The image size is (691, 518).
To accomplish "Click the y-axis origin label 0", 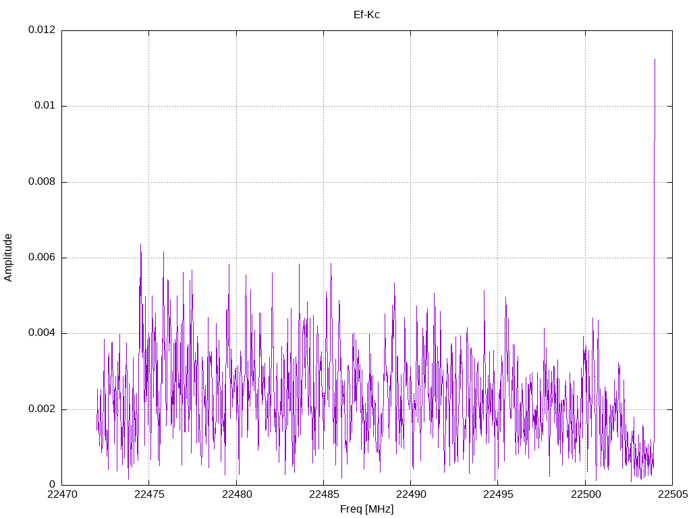I will coord(53,485).
